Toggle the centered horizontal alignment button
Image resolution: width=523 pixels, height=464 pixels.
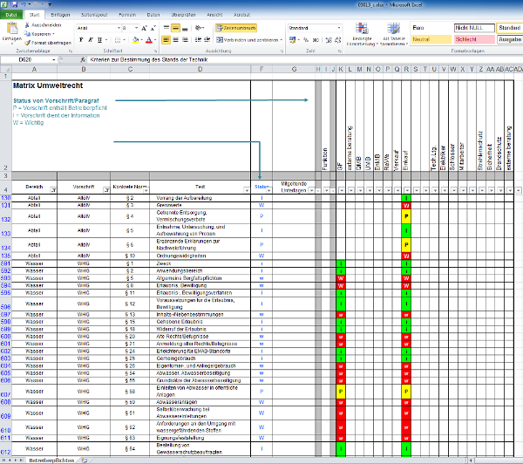(x=175, y=40)
